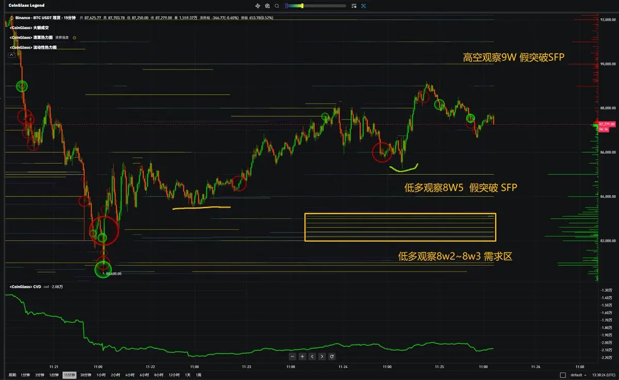
Task: Open the chart settings gear icon
Action: tap(267, 6)
